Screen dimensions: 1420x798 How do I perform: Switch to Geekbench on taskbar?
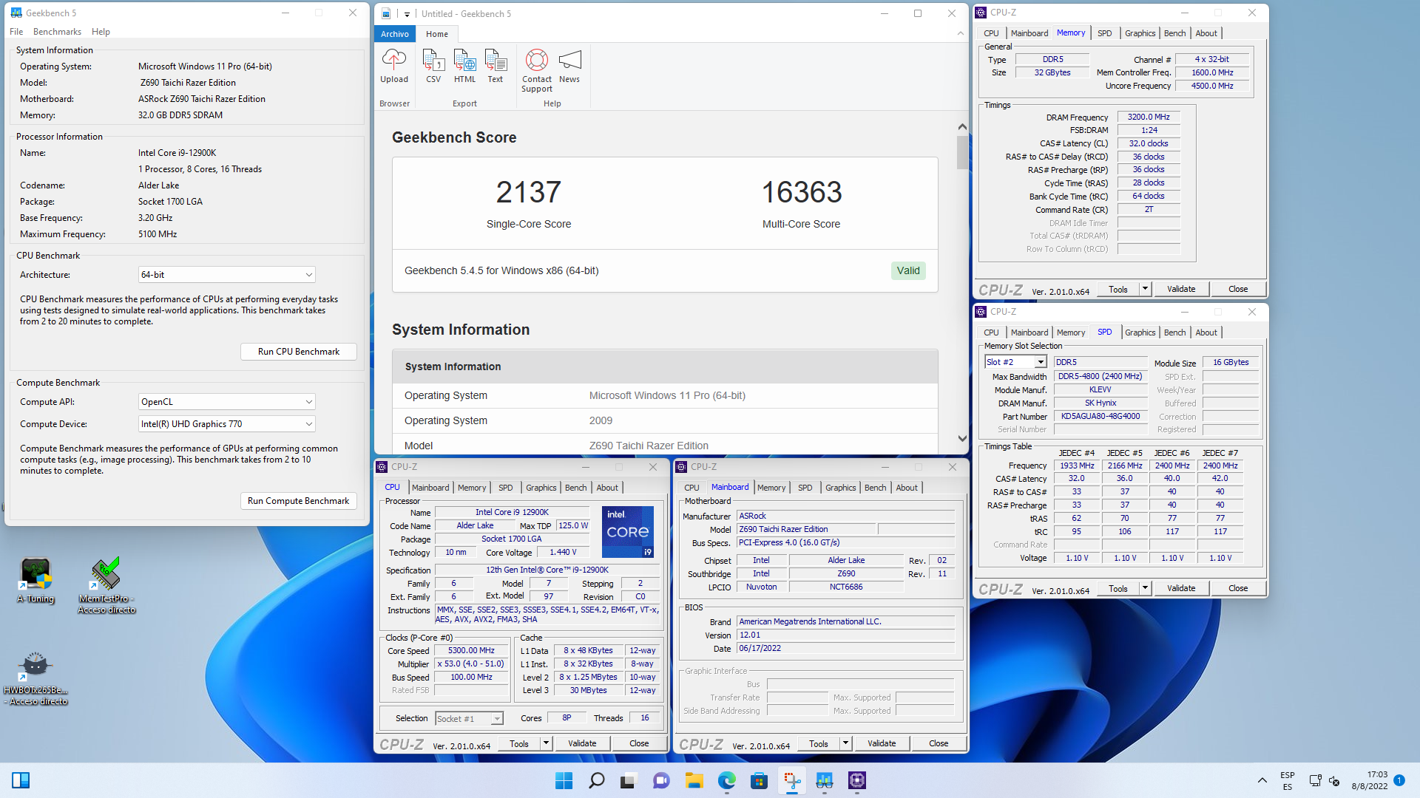click(824, 780)
